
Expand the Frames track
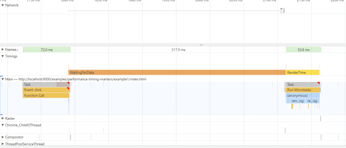coord(3,50)
